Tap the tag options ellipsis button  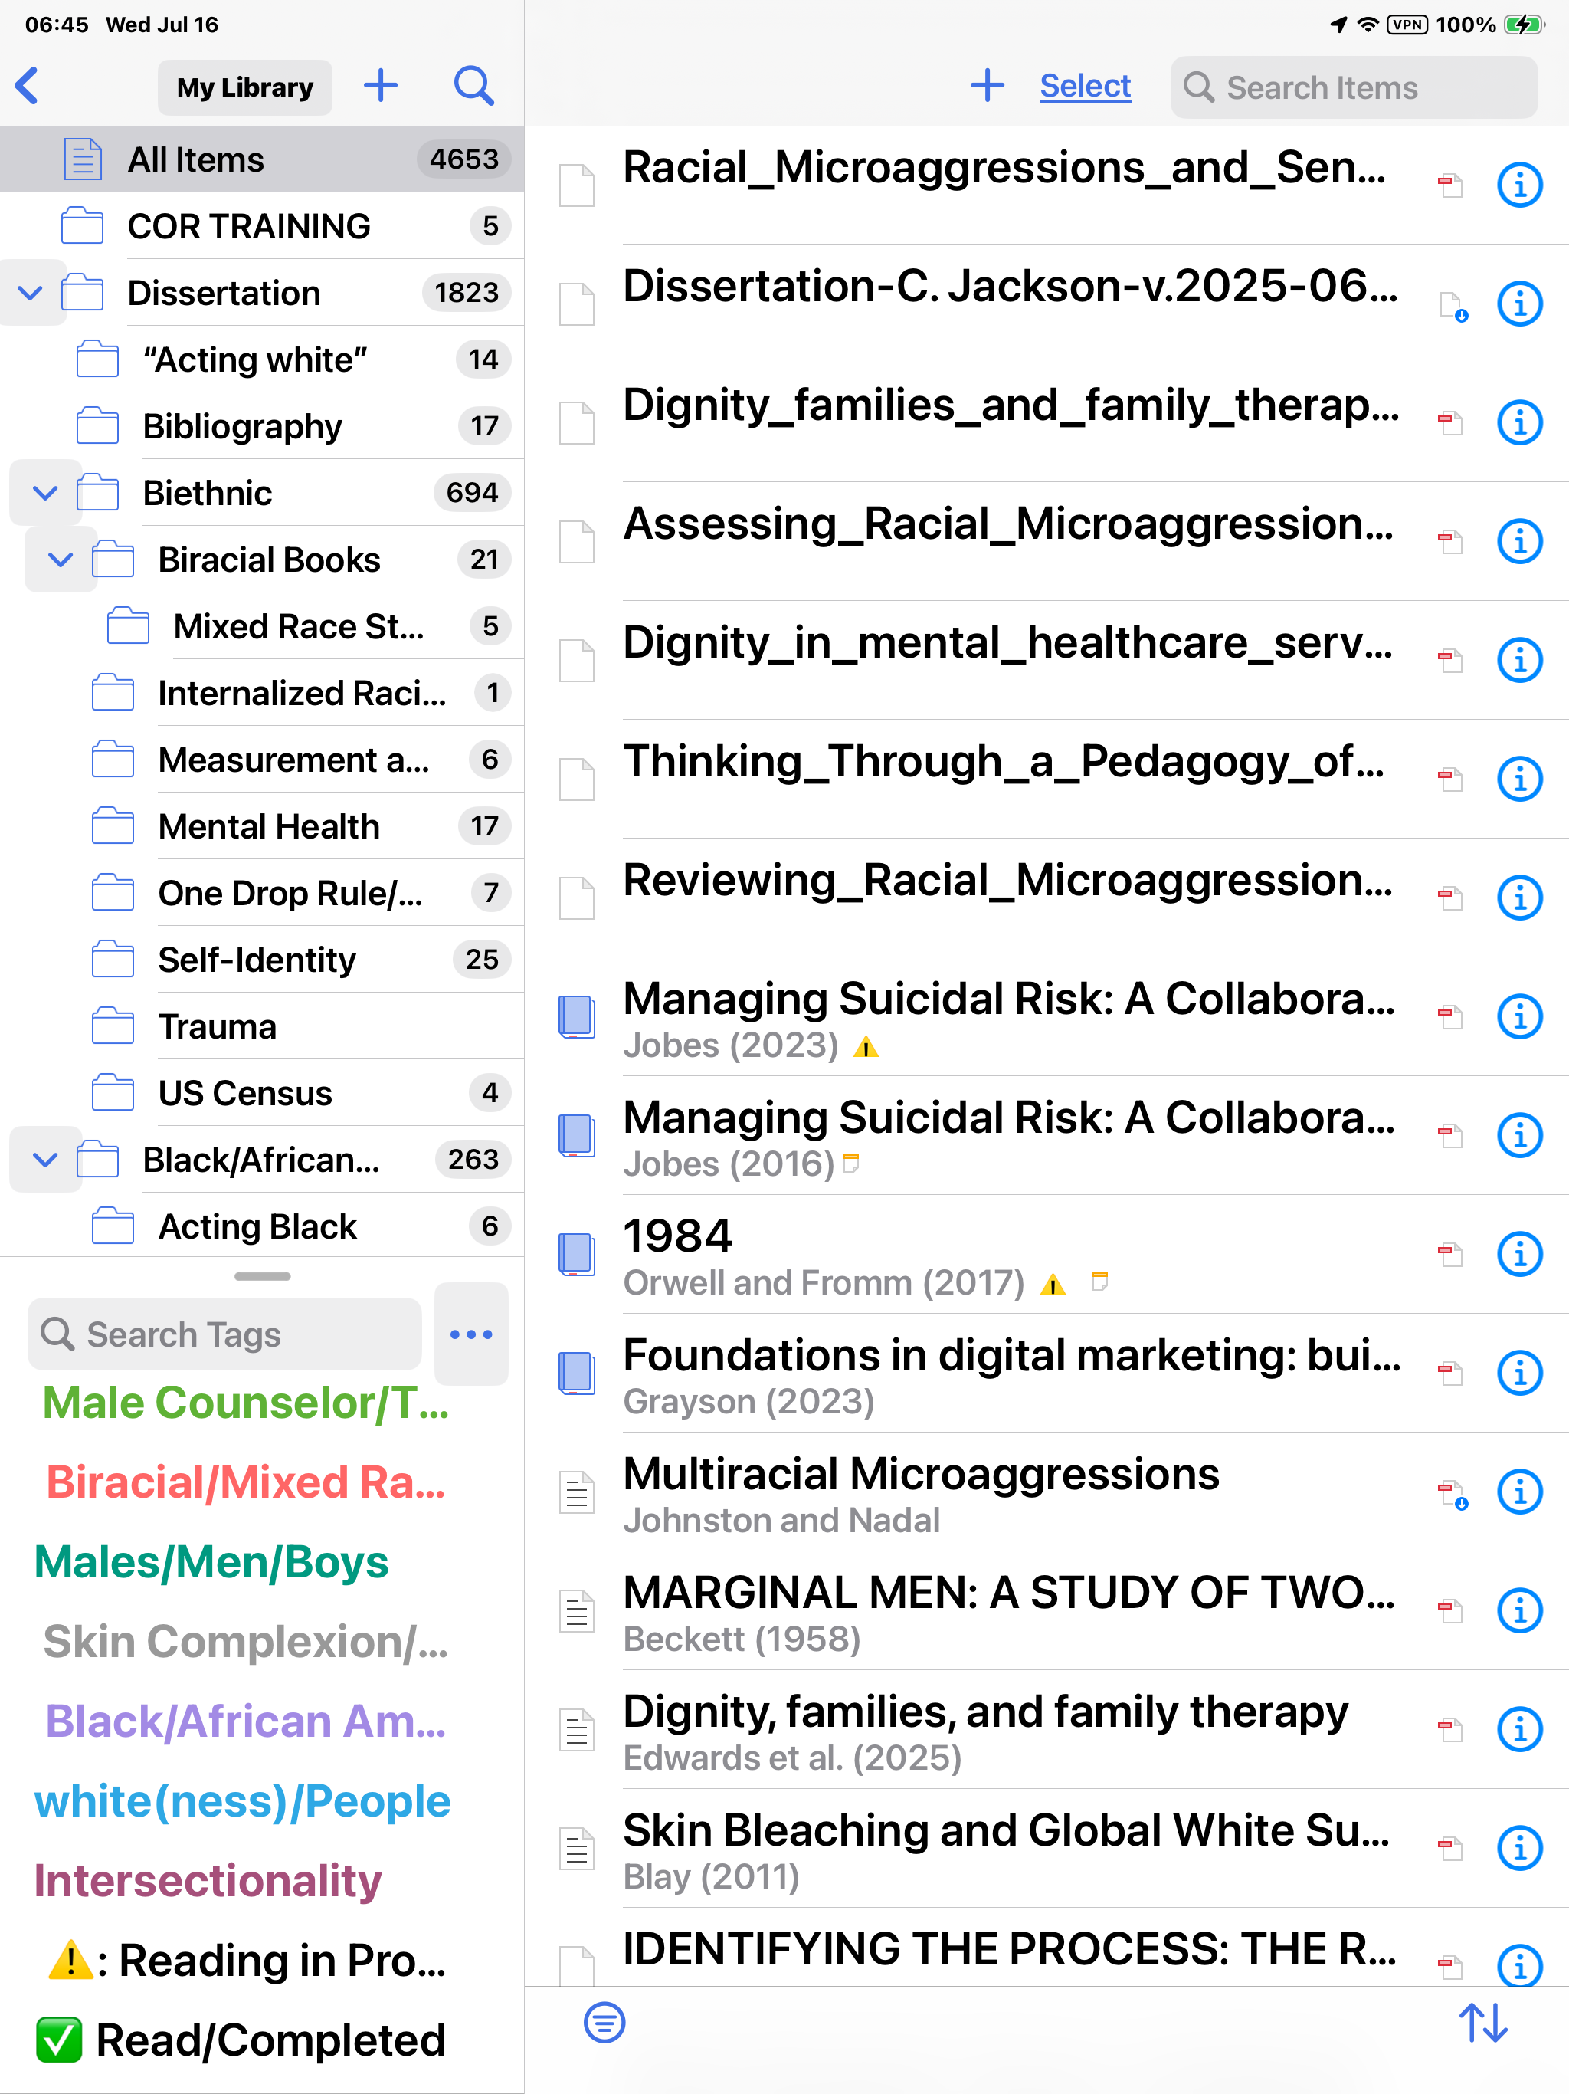tap(471, 1334)
